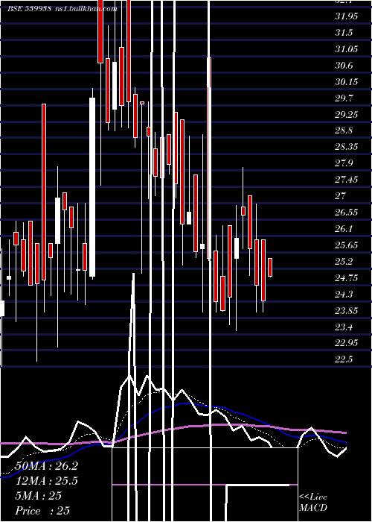Image resolution: width=372 pixels, height=522 pixels.
Task: Click the 26.55 price axis label
Action: pyautogui.click(x=347, y=212)
